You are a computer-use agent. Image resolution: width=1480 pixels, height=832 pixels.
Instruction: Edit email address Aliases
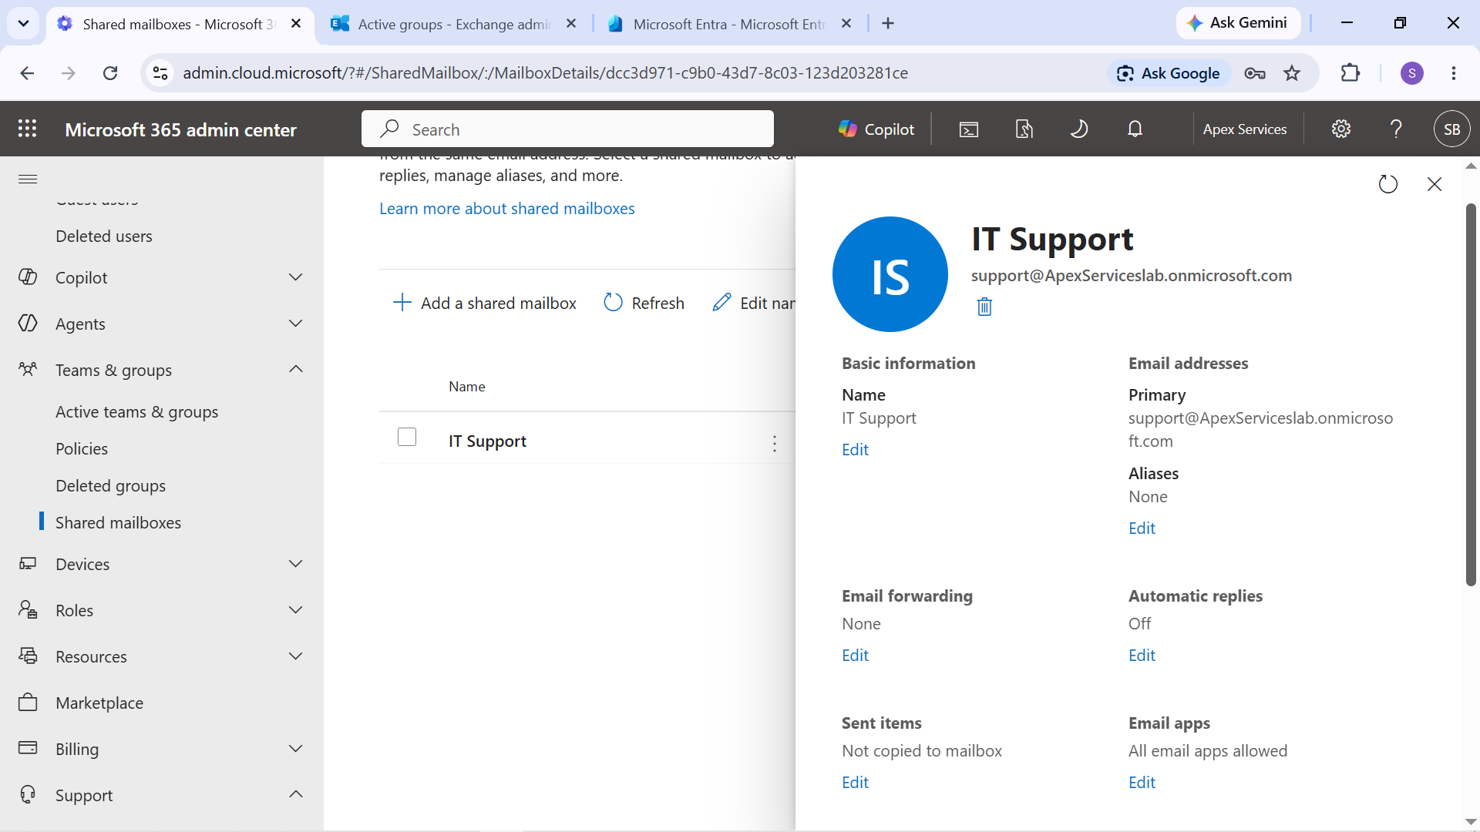pyautogui.click(x=1142, y=528)
